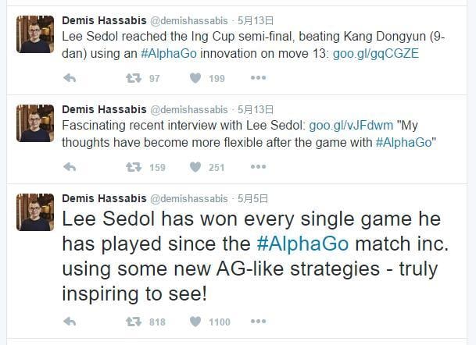Retweet the tweet with 818 retweets
The height and width of the screenshot is (345, 476).
click(x=134, y=322)
